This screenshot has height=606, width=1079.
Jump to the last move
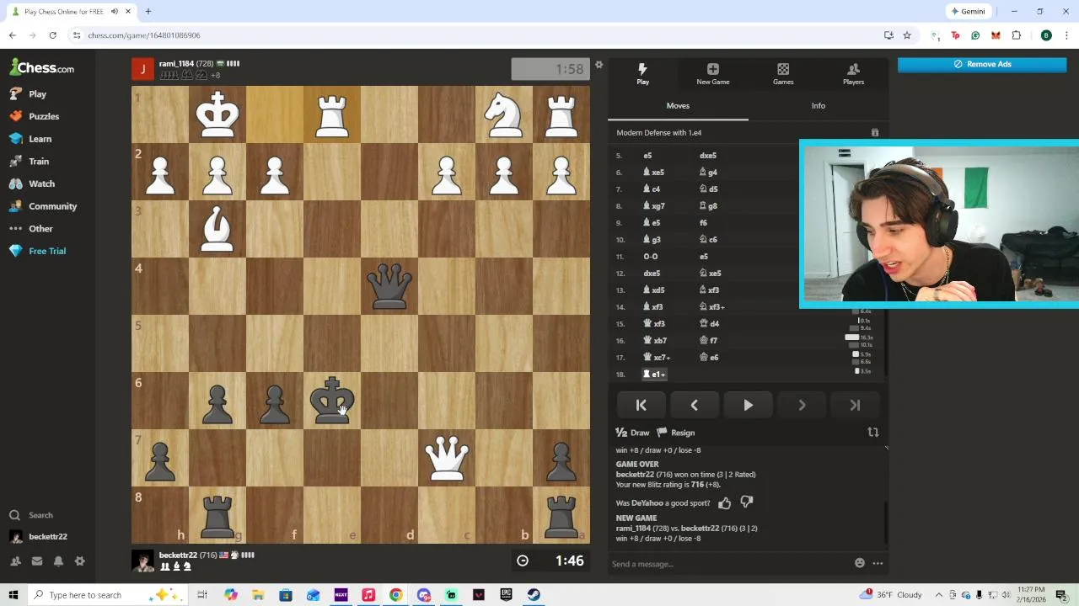855,406
